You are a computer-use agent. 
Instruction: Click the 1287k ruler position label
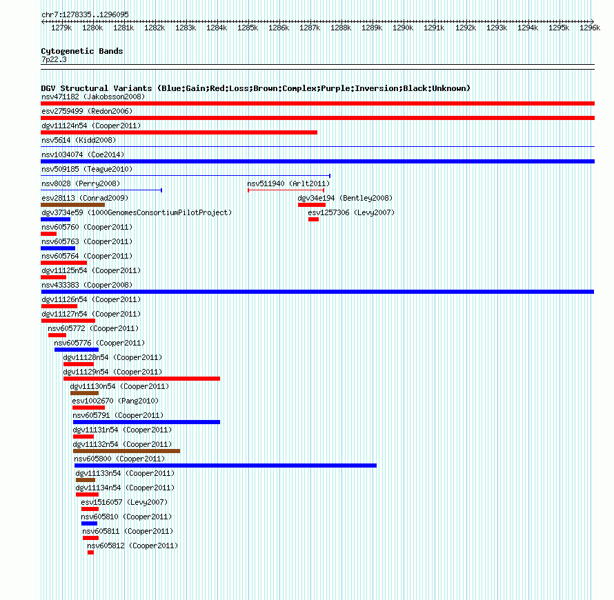tap(310, 28)
